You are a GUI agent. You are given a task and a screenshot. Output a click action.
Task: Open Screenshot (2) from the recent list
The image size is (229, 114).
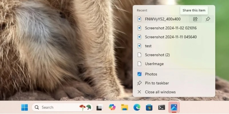pyautogui.click(x=157, y=55)
